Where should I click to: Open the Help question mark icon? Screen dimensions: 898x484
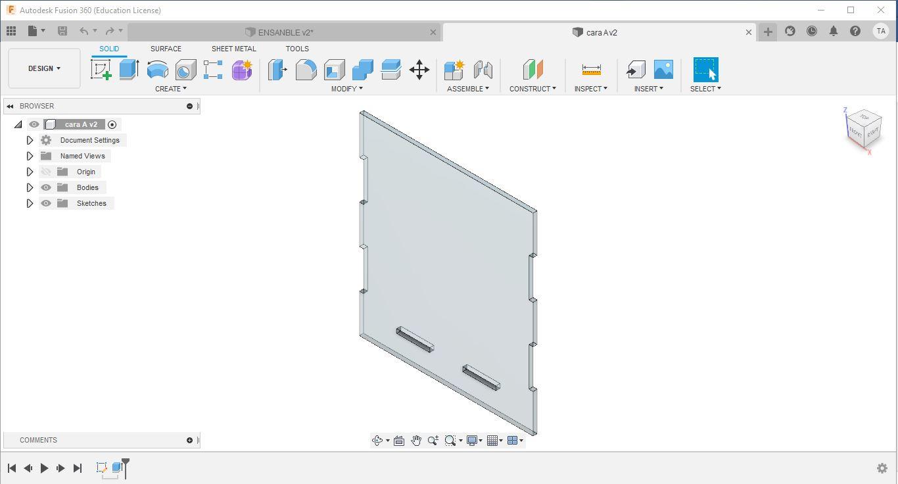(x=855, y=31)
